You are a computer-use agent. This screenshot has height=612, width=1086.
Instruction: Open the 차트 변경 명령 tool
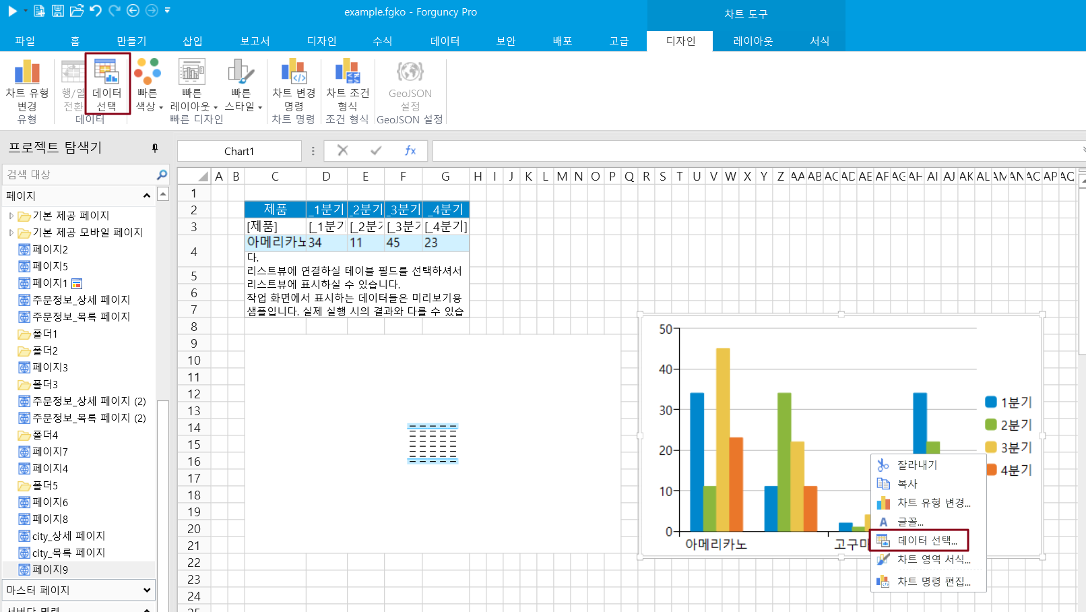[x=294, y=84]
